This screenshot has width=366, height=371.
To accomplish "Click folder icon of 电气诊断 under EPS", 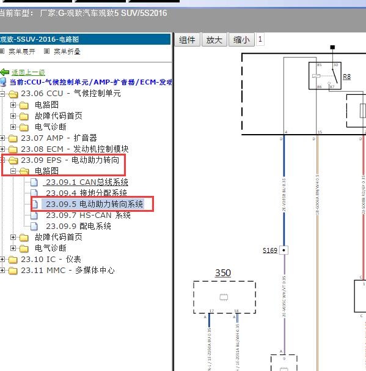I will tap(24, 249).
